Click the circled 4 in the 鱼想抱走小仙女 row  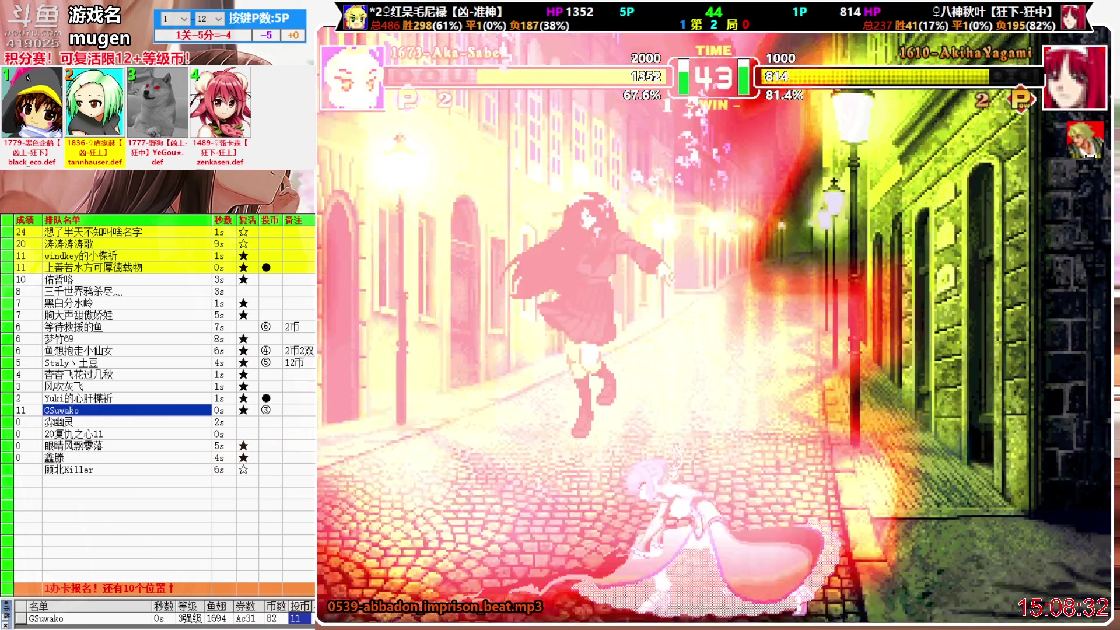click(265, 351)
